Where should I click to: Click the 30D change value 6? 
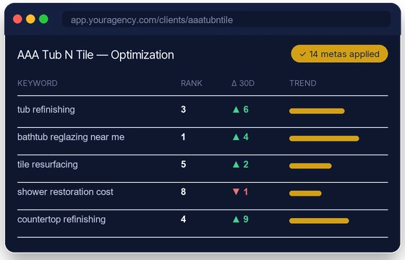(246, 109)
